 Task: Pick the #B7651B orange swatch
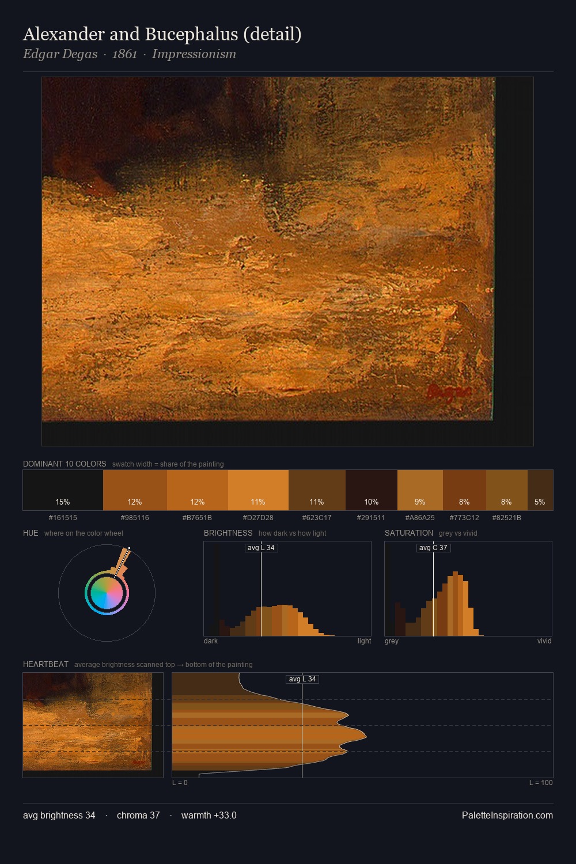[x=198, y=490]
